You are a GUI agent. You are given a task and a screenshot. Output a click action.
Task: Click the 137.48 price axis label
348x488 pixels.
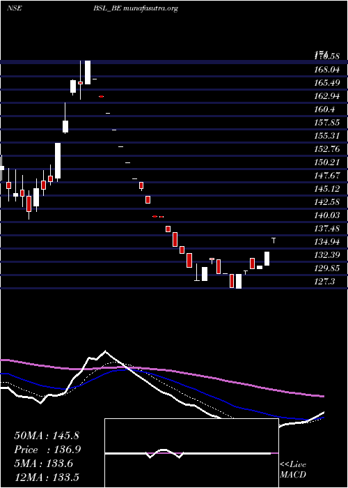coord(326,229)
